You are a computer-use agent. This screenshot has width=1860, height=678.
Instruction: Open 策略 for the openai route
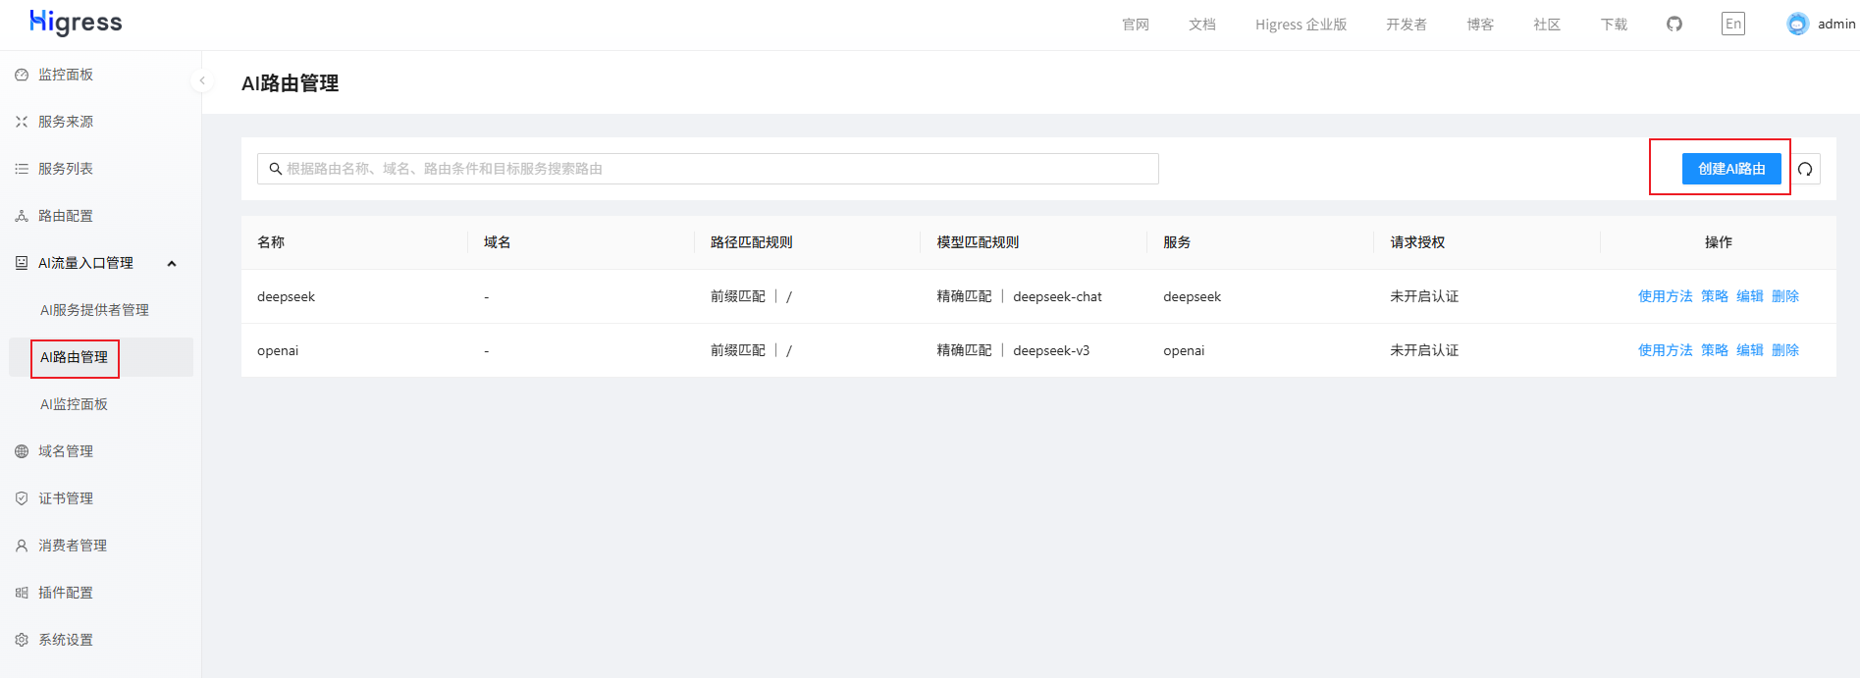pyautogui.click(x=1714, y=350)
